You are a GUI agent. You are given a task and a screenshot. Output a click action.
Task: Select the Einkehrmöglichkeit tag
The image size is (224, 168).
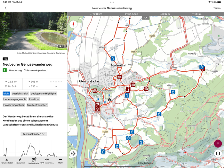(x=14, y=105)
